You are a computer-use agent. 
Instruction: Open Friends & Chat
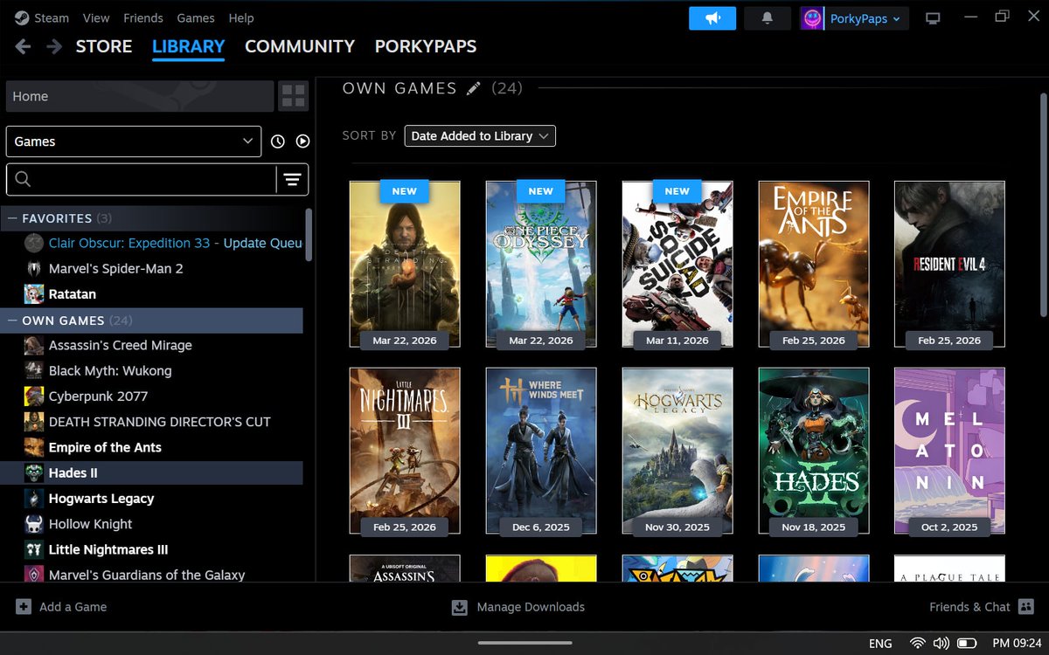click(982, 607)
